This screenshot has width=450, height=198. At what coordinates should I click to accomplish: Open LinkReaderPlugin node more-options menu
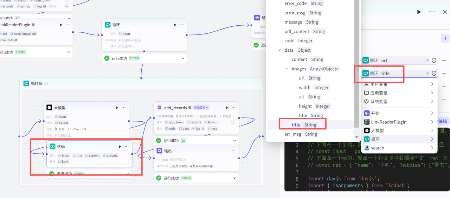(x=67, y=25)
